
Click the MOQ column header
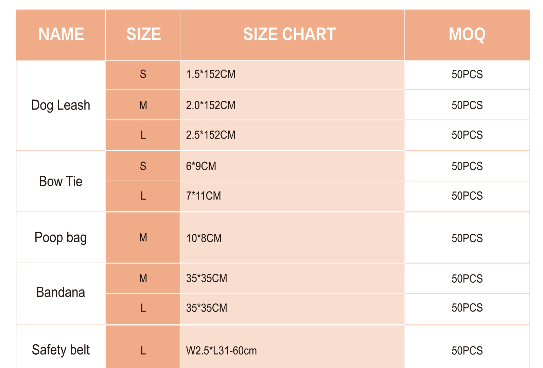pyautogui.click(x=467, y=34)
